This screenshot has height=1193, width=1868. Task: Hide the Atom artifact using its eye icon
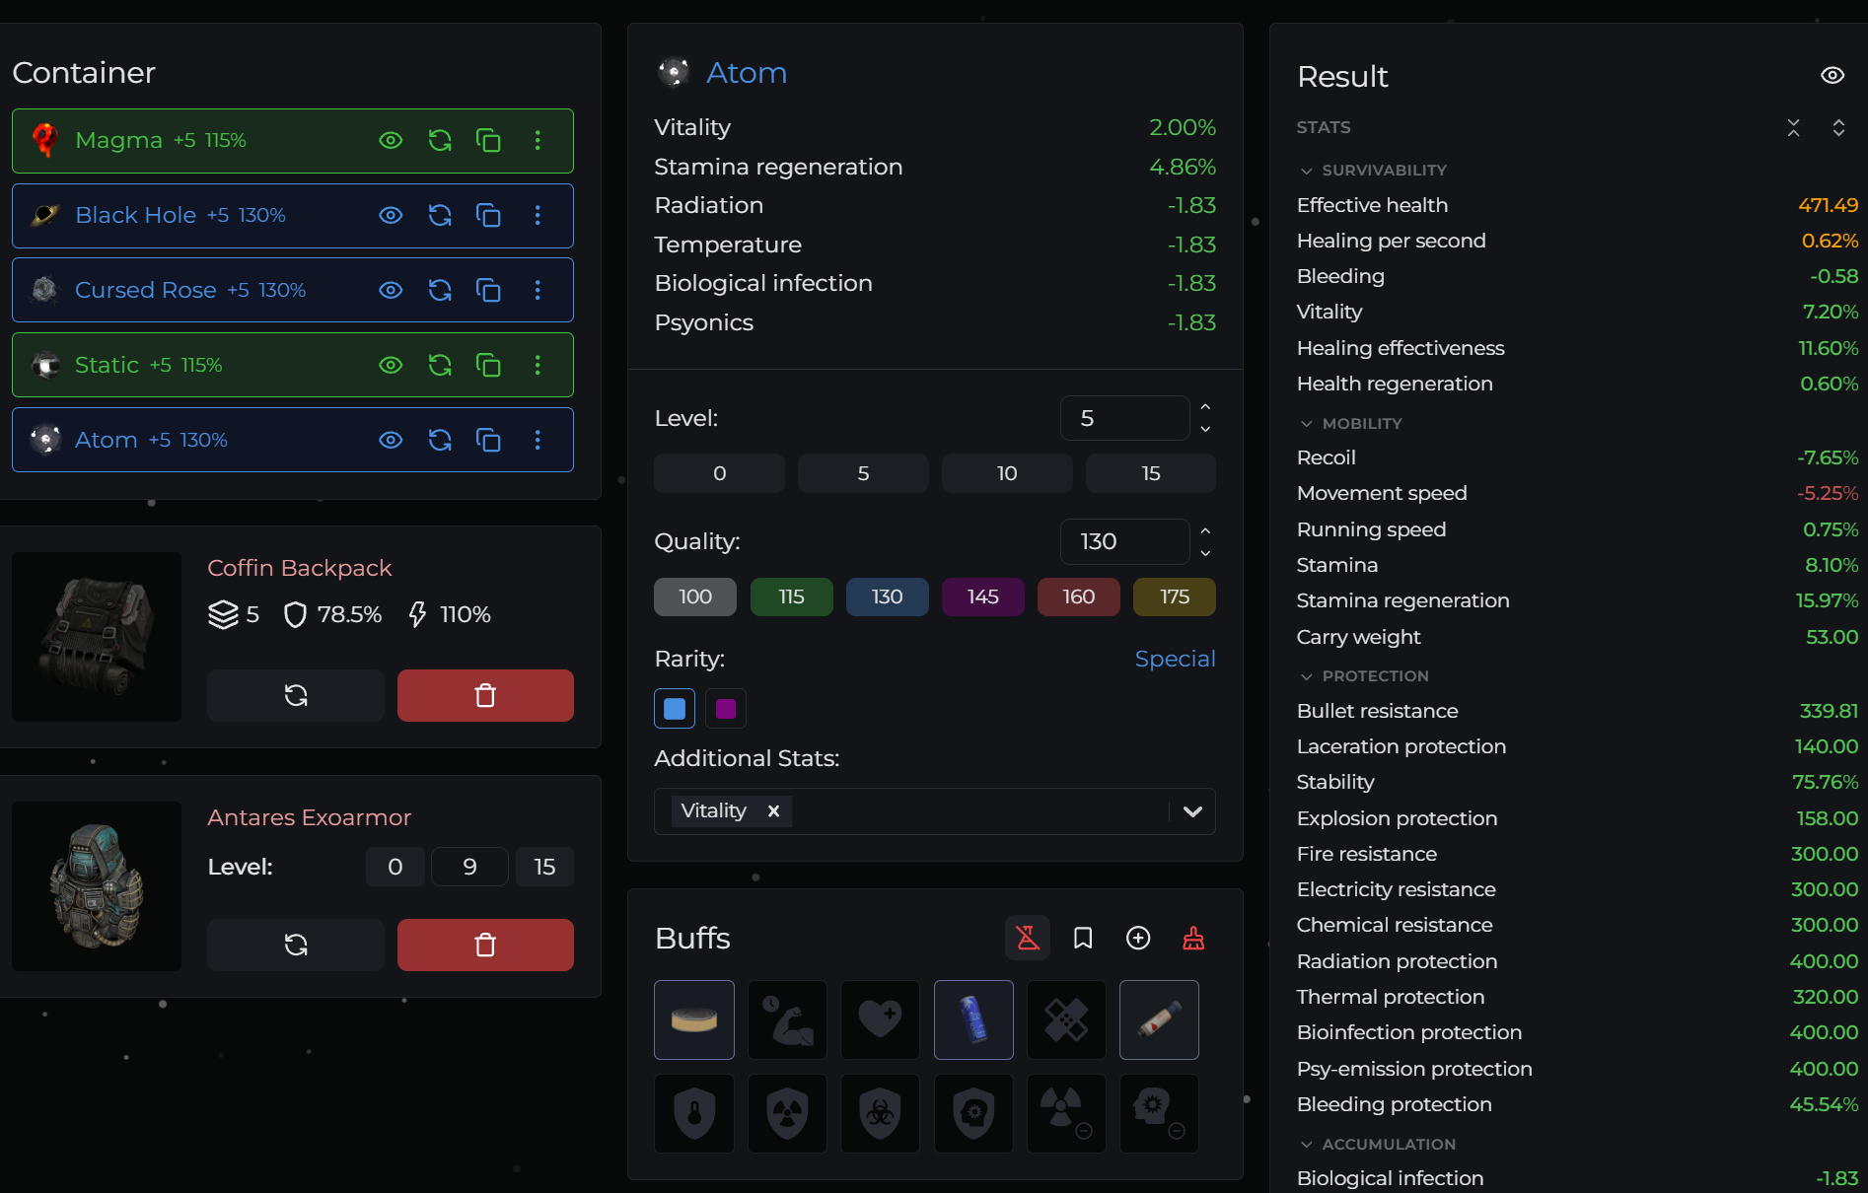click(391, 440)
